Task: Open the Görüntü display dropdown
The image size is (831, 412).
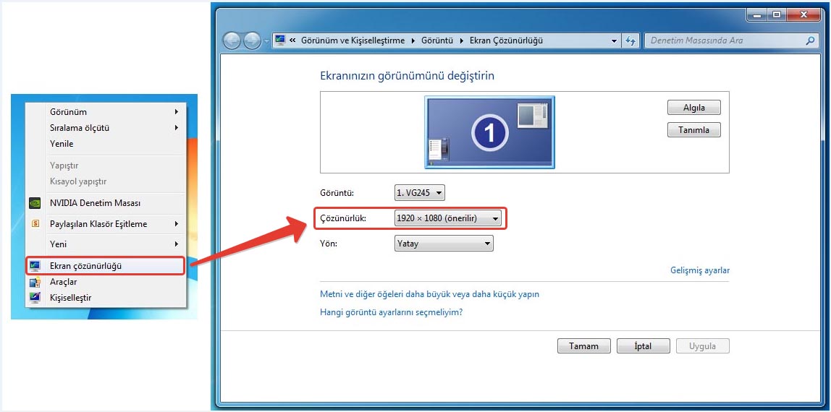Action: coord(419,193)
